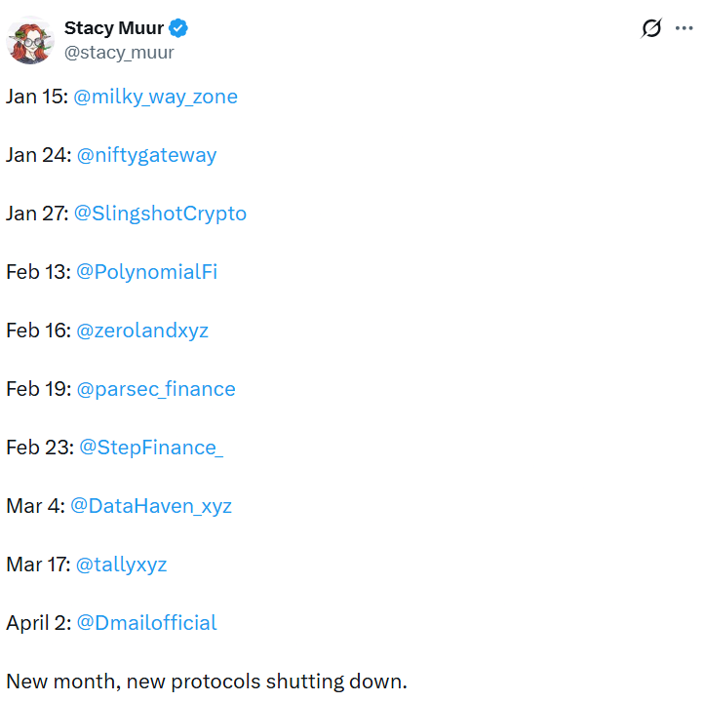
Task: Open the @StepFinance_ mention link
Action: (151, 448)
